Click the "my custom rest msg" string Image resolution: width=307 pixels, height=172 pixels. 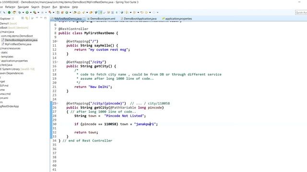[x=108, y=50]
